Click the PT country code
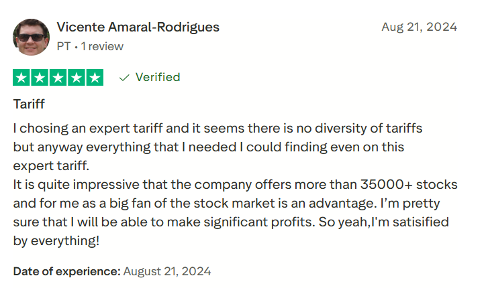Screen dimensions: 486x288 click(x=64, y=47)
